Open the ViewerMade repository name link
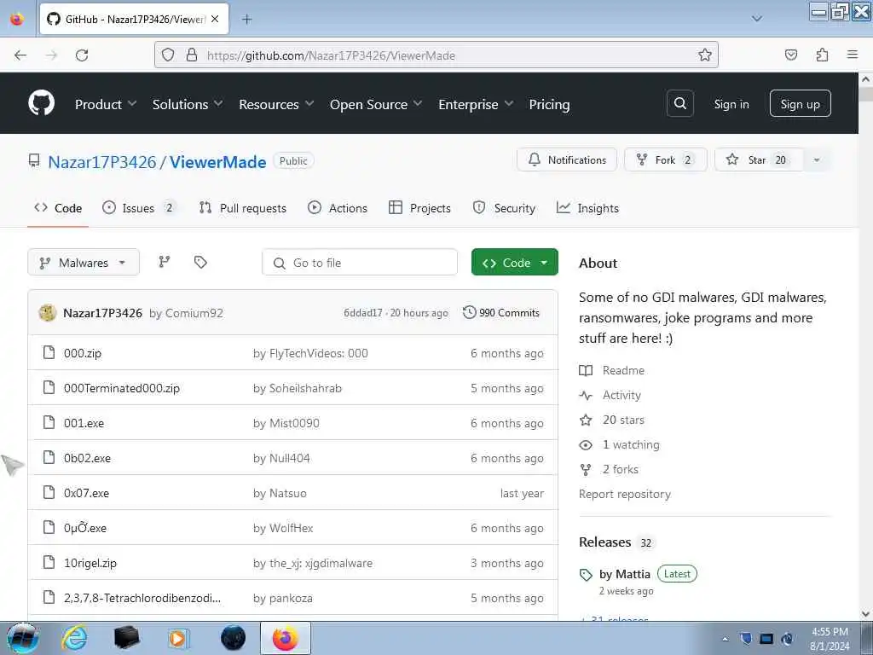The image size is (873, 655). click(217, 162)
